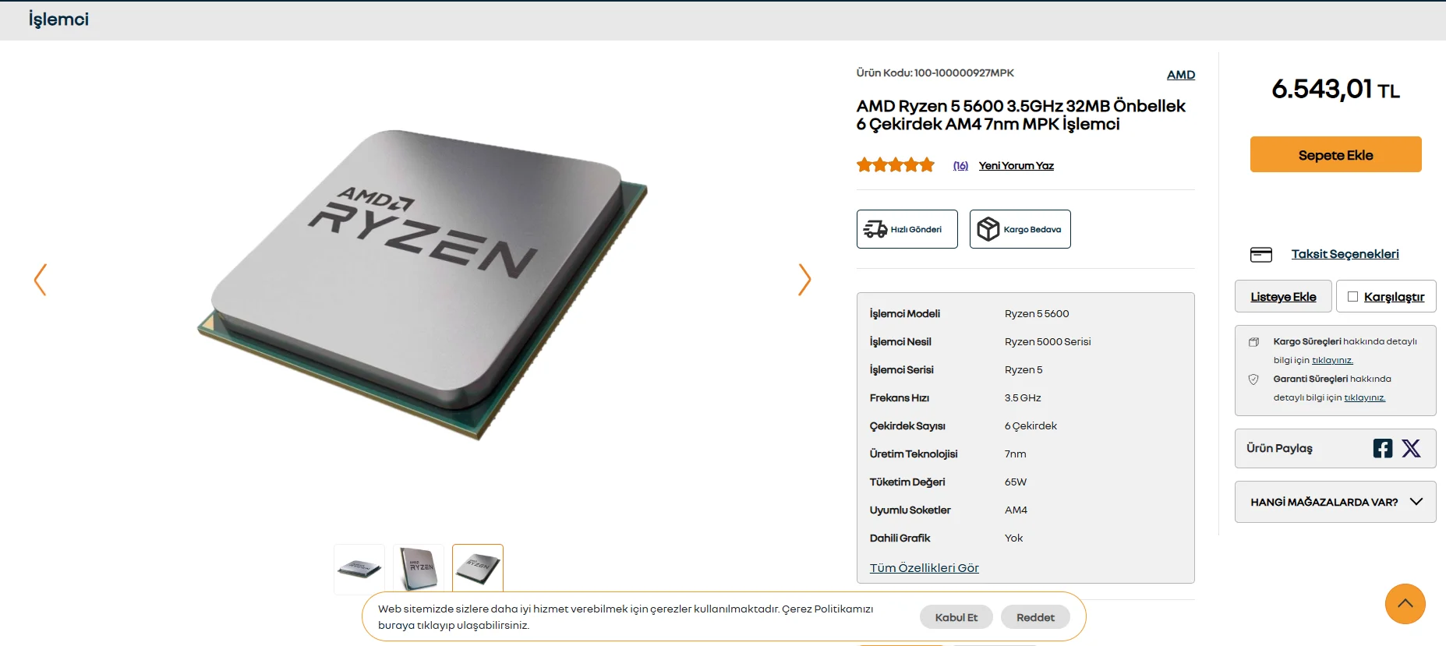
Task: Select the second Ryzen thumbnail image
Action: [419, 569]
